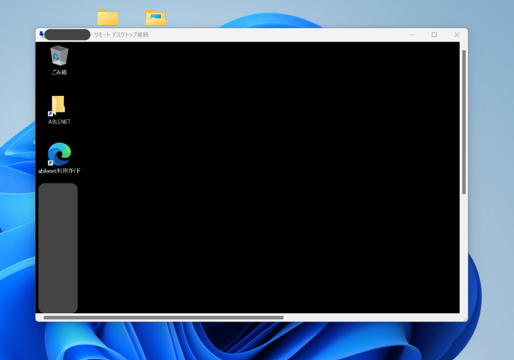Image resolution: width=514 pixels, height=360 pixels.
Task: Minimize the Remote Desktop window
Action: 412,35
